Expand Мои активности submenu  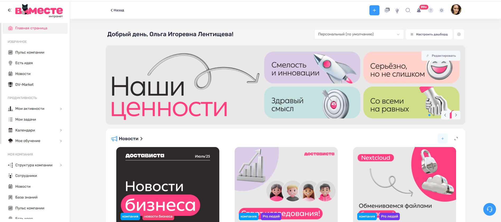(61, 109)
